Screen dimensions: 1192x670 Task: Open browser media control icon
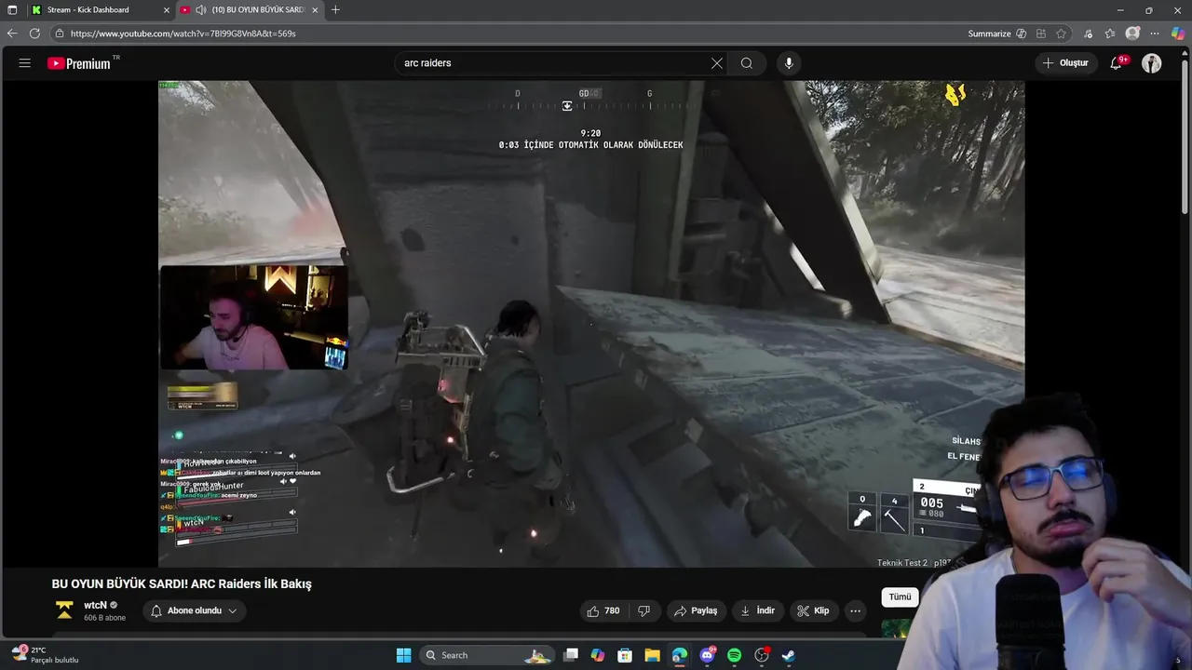click(x=1088, y=33)
